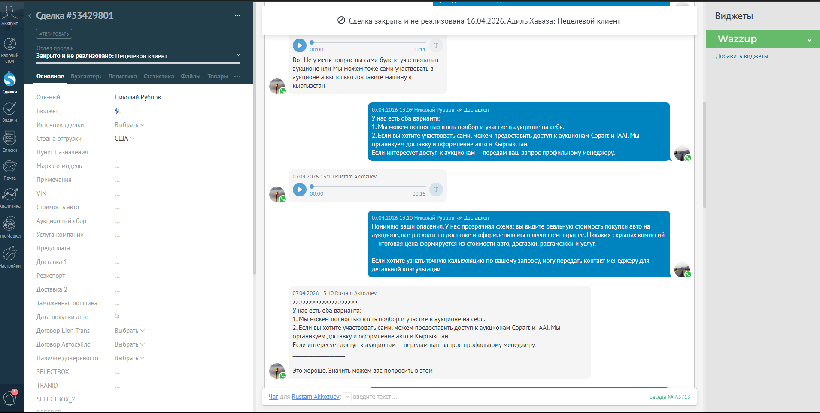Screen dimensions: 820x413
Task: Click the Стоимость авто empty field
Action: 117,208
